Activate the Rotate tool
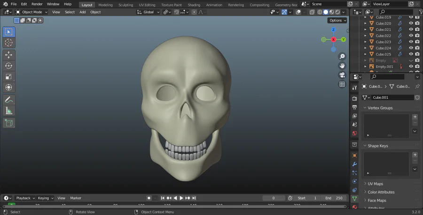Screen dimensions: 423x215 click(x=9, y=66)
